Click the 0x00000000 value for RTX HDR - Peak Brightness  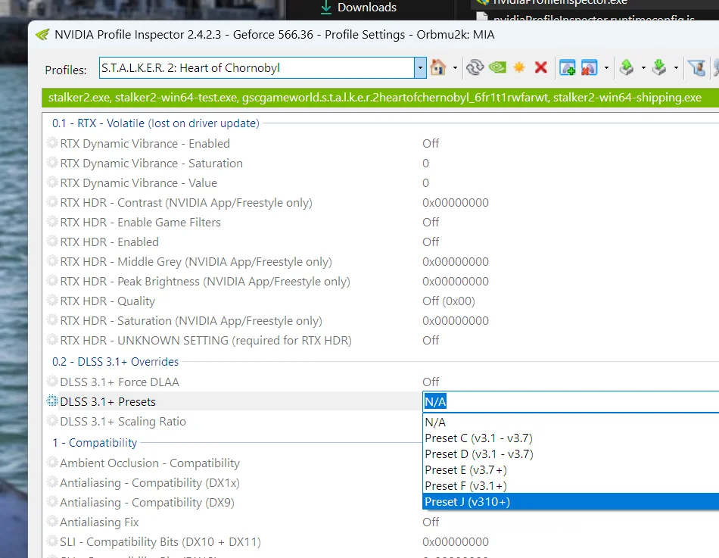456,282
